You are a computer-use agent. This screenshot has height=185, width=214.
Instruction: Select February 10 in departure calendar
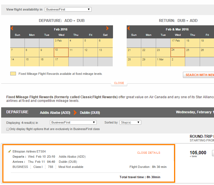pos(61,52)
